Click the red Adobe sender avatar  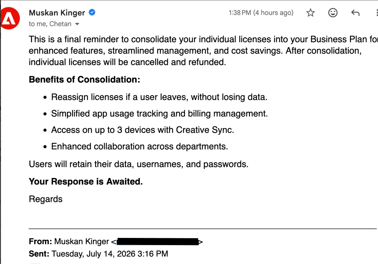(10, 19)
